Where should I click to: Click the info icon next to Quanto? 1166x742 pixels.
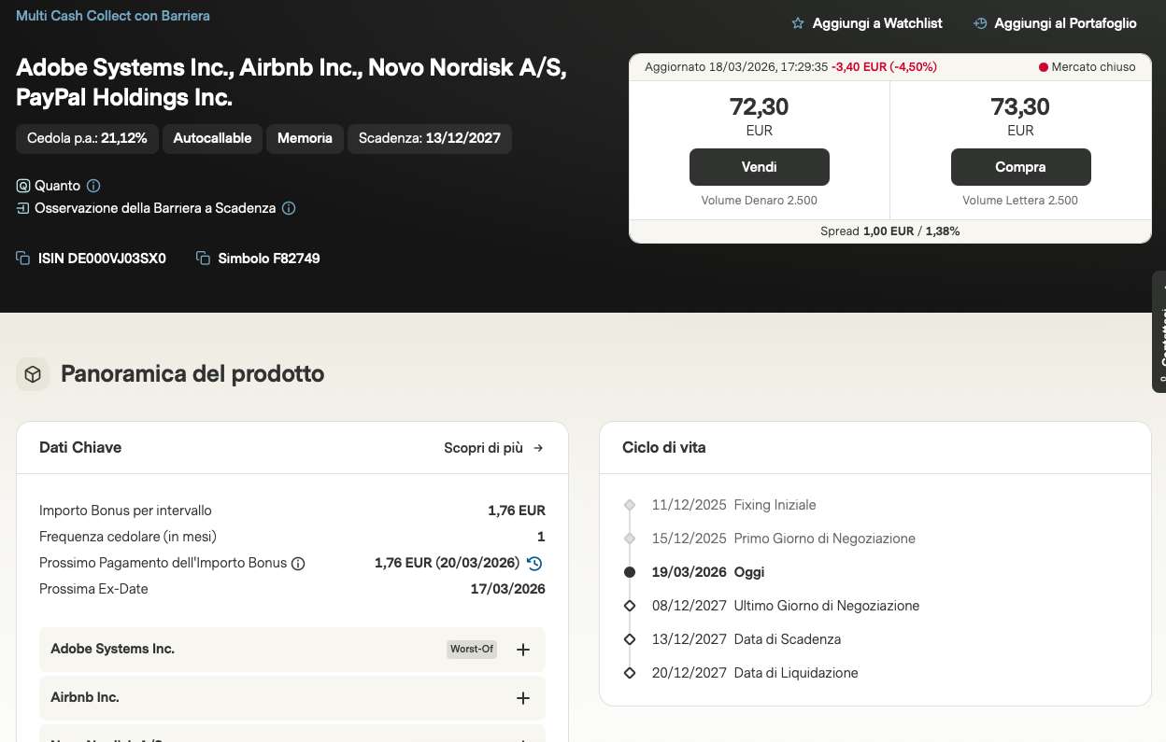(93, 186)
